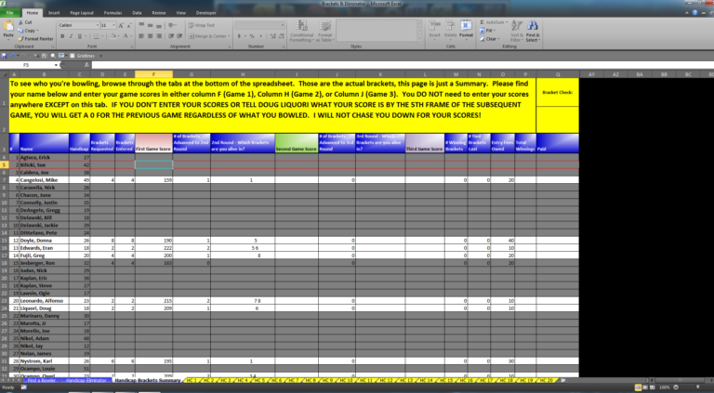Open the Find a Bowler sheet tab
Image resolution: width=714 pixels, height=393 pixels.
[41, 380]
